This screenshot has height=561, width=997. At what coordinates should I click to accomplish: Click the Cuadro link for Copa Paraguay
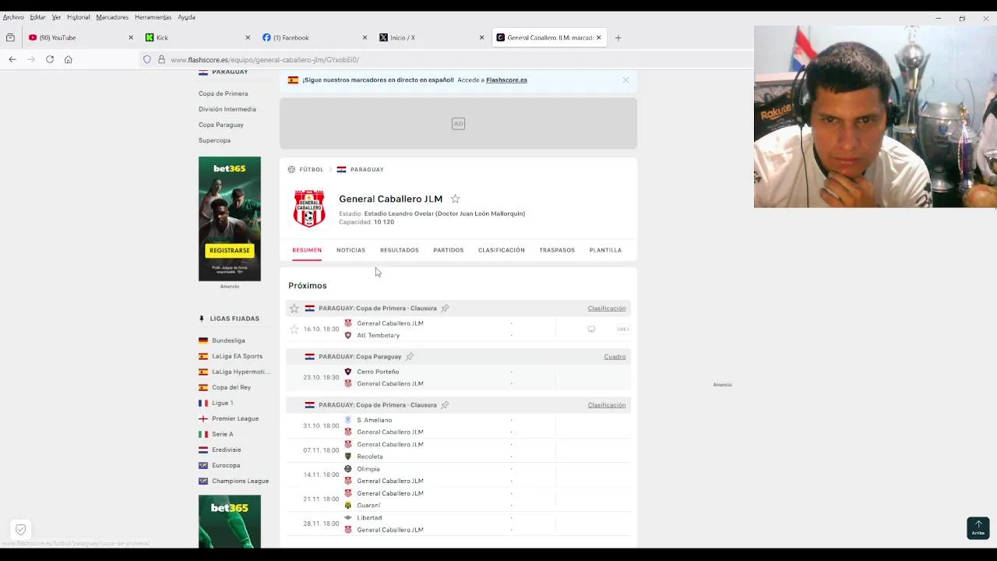click(x=615, y=357)
